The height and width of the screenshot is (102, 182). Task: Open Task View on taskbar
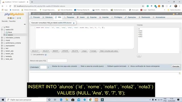pyautogui.click(x=55, y=100)
